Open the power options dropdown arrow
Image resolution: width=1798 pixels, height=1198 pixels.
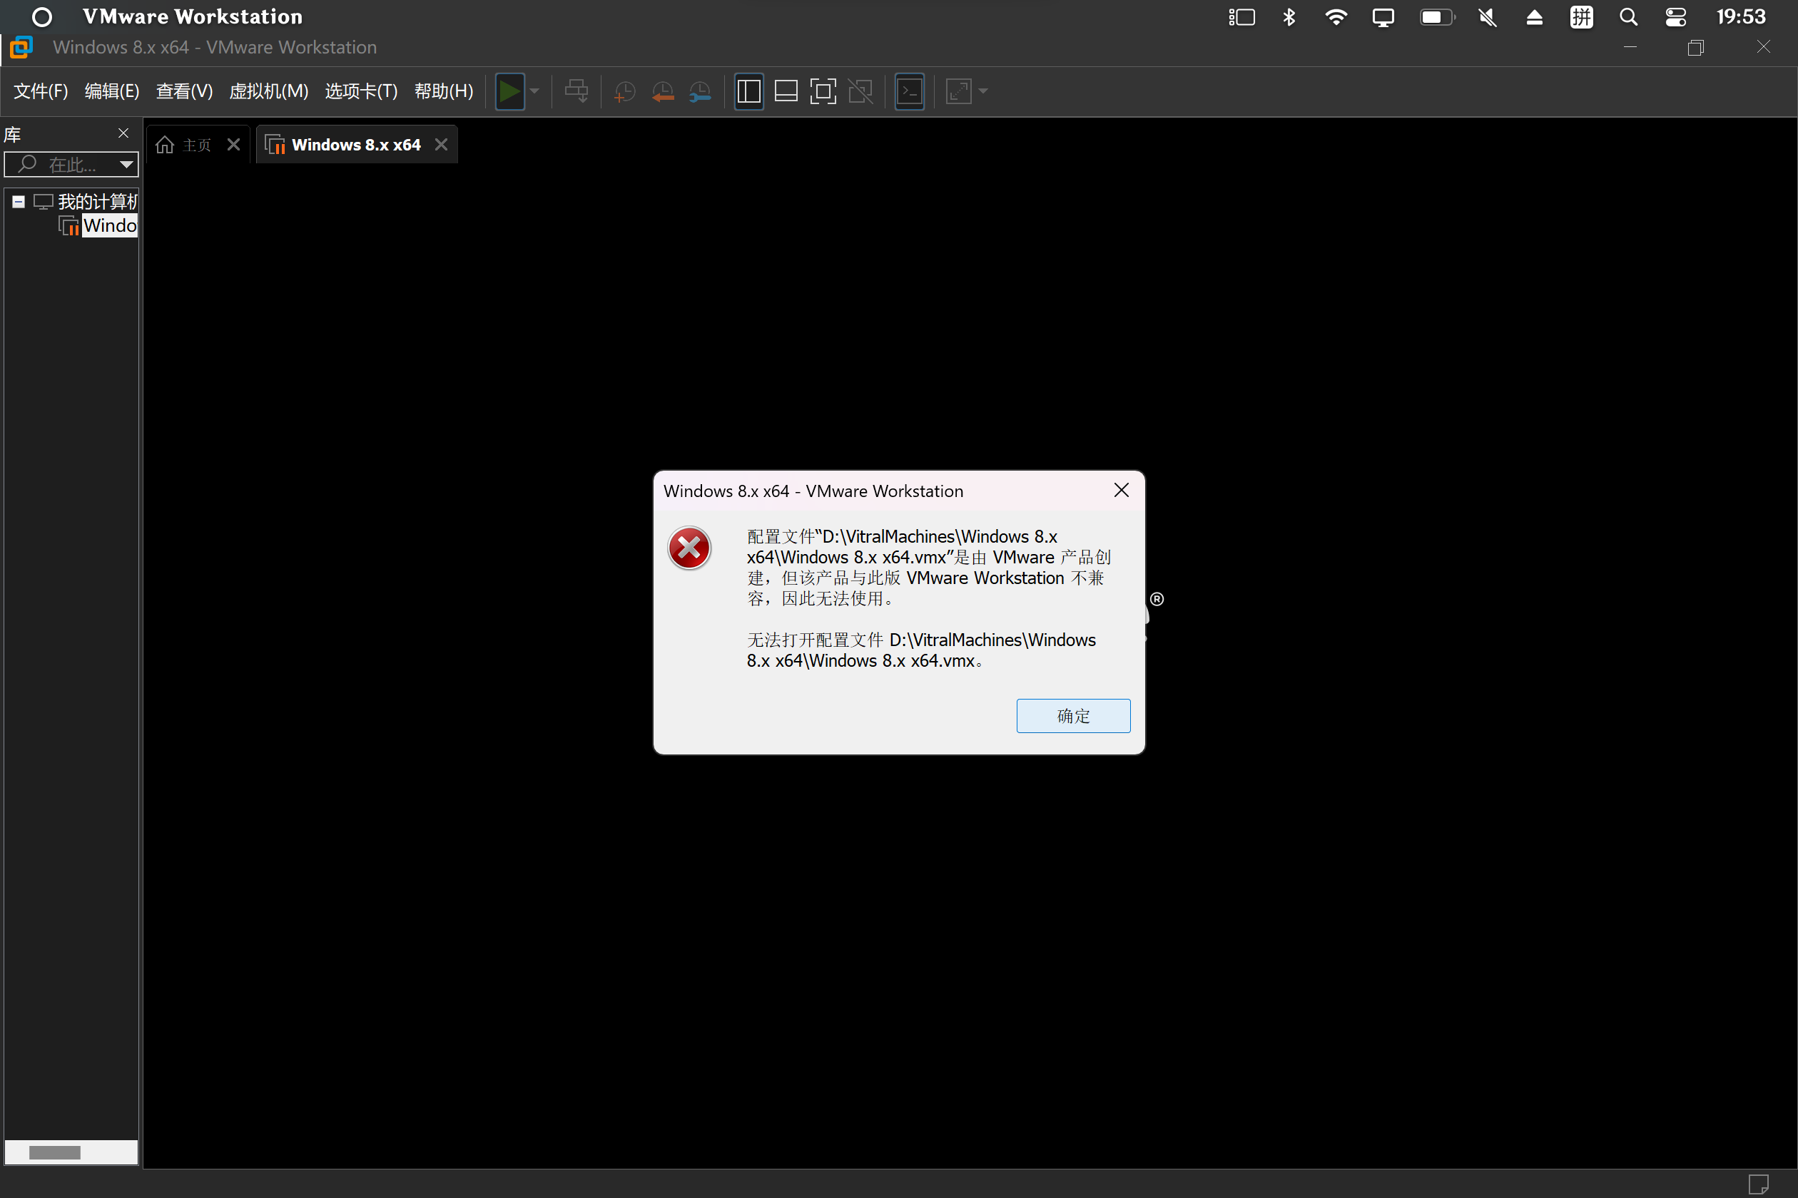coord(535,92)
